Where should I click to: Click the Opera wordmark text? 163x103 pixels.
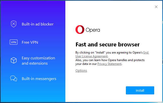pyautogui.click(x=93, y=30)
